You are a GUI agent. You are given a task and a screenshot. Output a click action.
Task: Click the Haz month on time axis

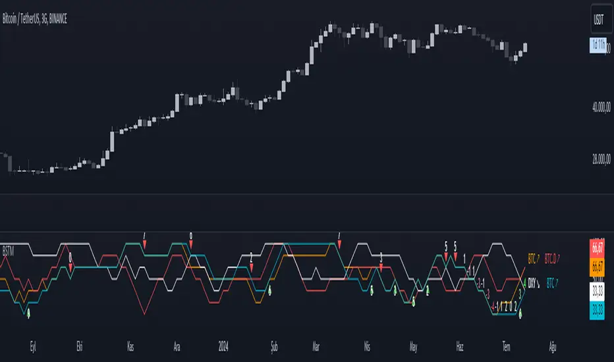[460, 347]
